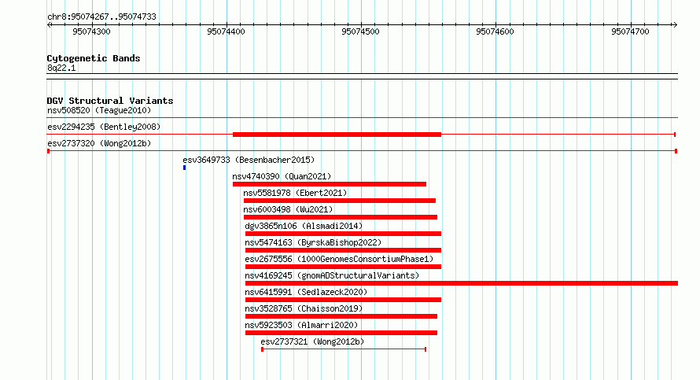This screenshot has width=700, height=380.
Task: Open the esv2294235 (Bentley2008) label
Action: click(x=104, y=127)
